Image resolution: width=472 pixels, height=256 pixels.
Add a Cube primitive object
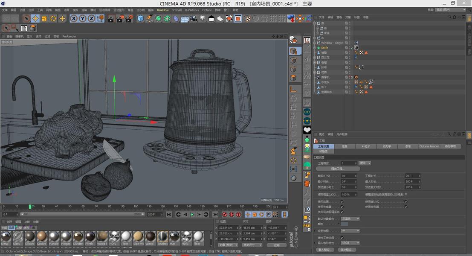pyautogui.click(x=140, y=18)
